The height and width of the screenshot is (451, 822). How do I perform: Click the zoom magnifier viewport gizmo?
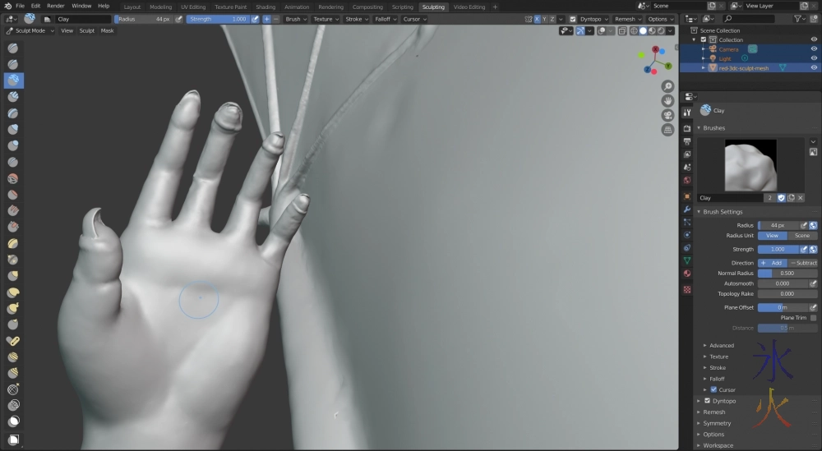[667, 86]
